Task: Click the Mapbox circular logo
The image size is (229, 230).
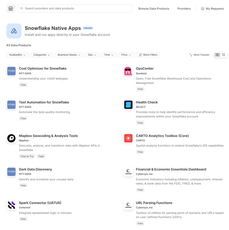Action: pyautogui.click(x=11, y=138)
